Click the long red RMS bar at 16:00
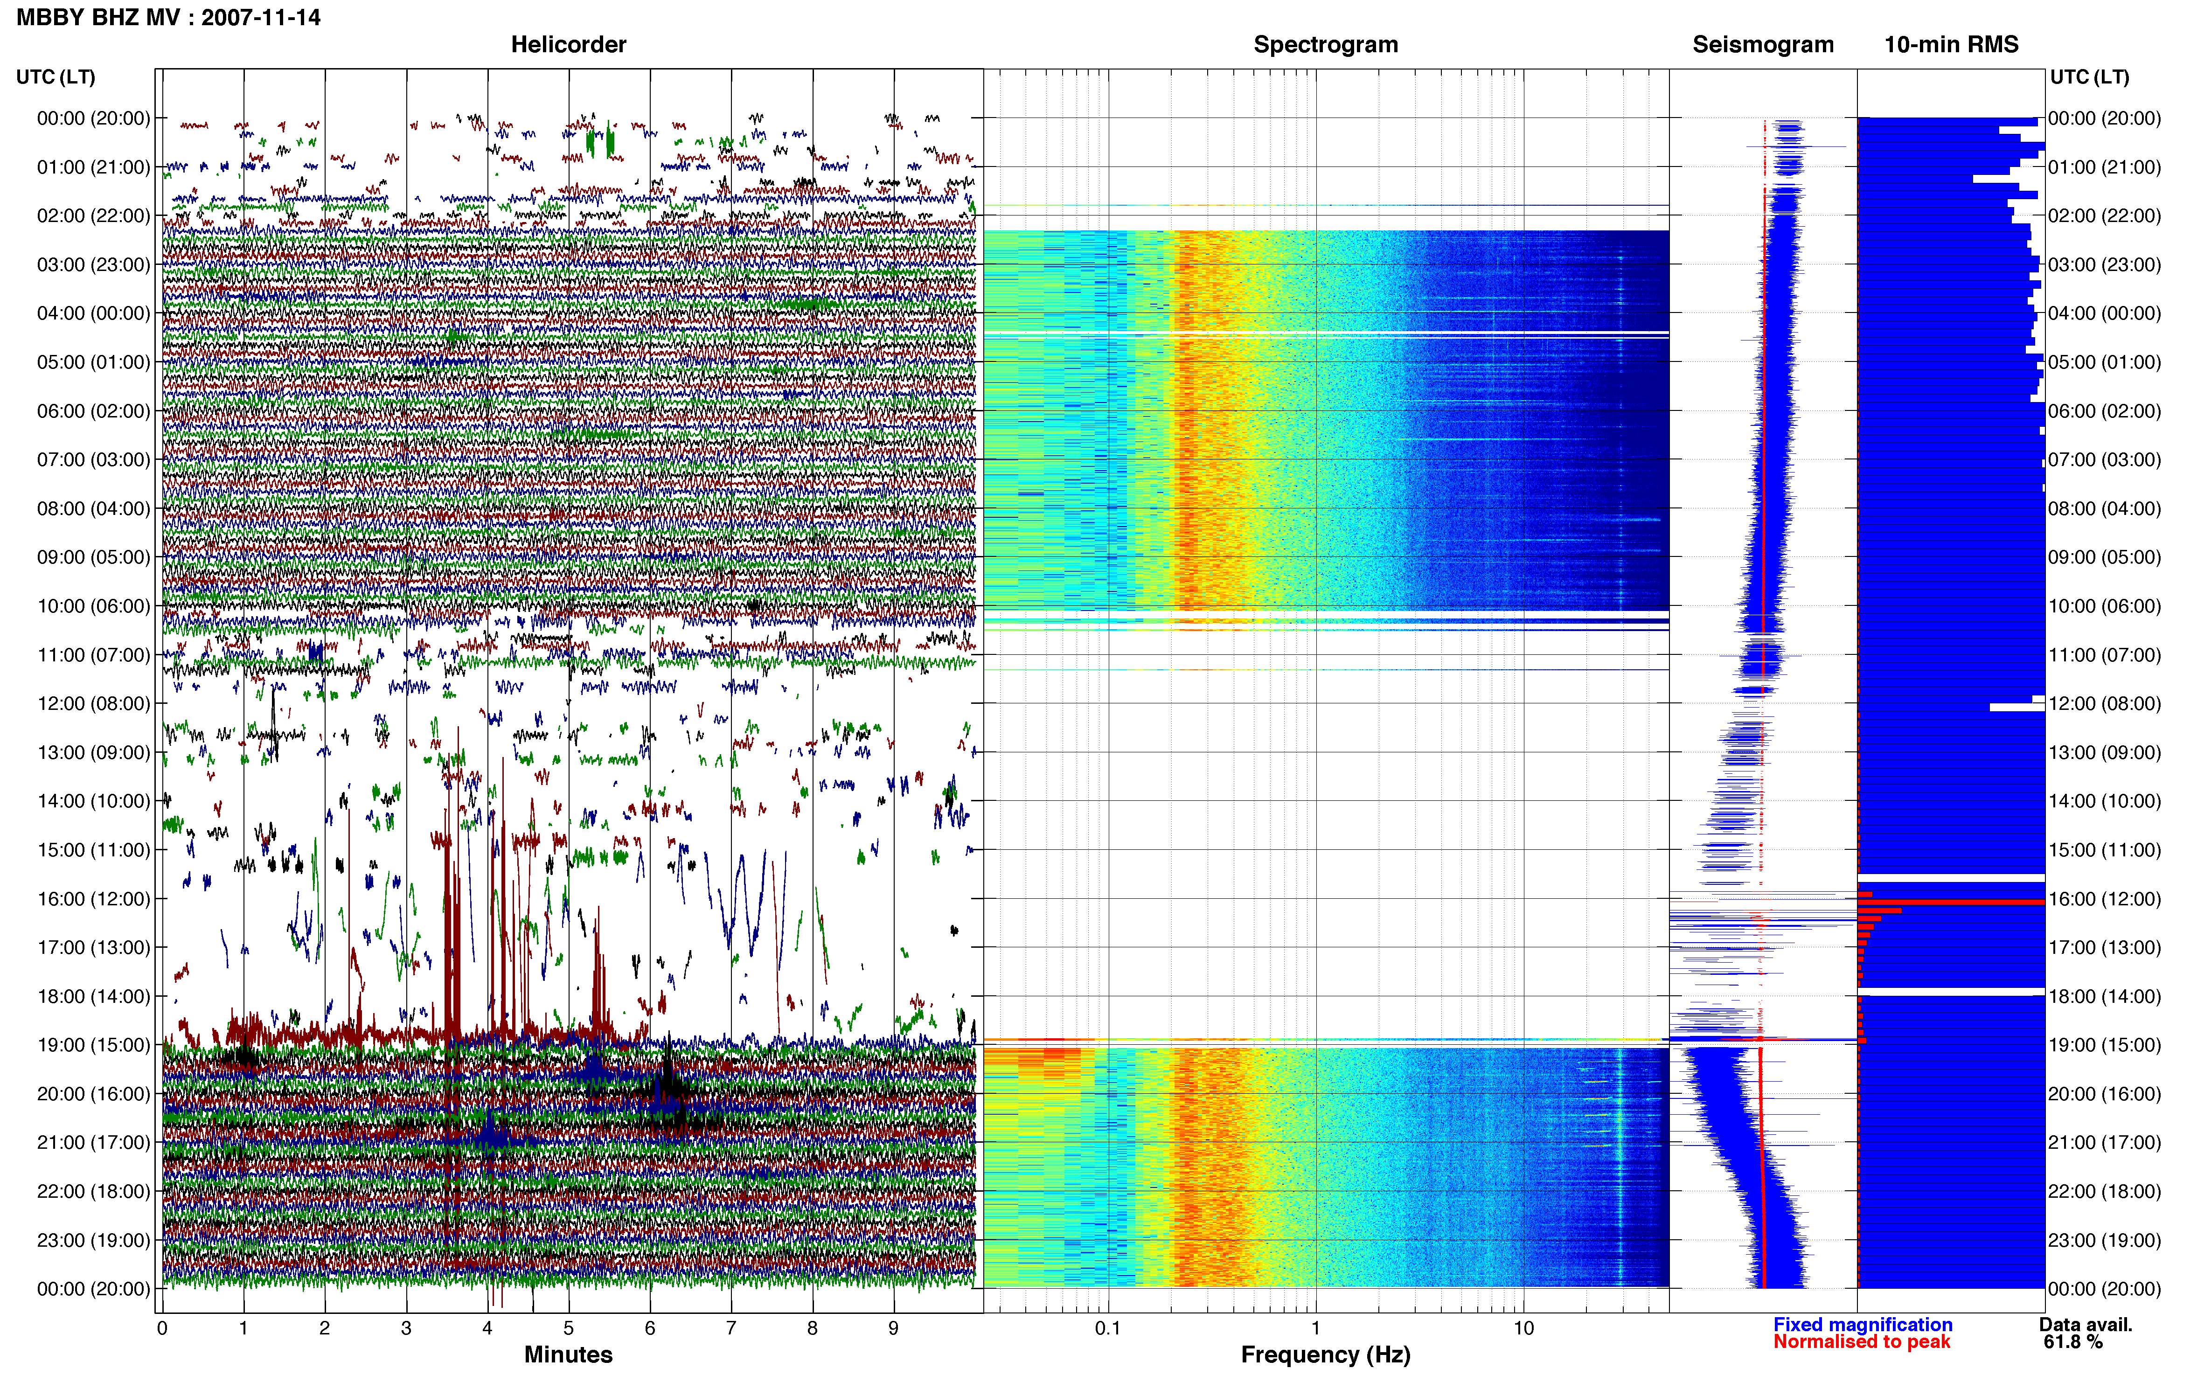This screenshot has width=2211, height=1382. 1951,902
